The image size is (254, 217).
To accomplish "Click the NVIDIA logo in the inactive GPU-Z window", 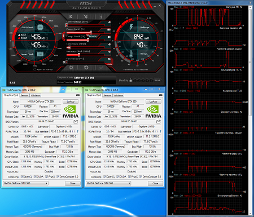I will [71, 112].
